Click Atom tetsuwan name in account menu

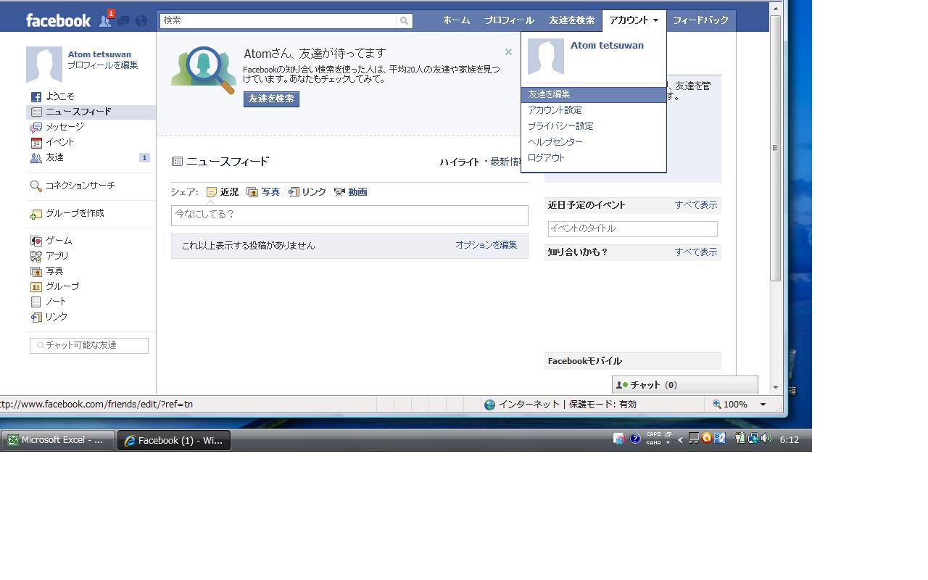(x=607, y=46)
